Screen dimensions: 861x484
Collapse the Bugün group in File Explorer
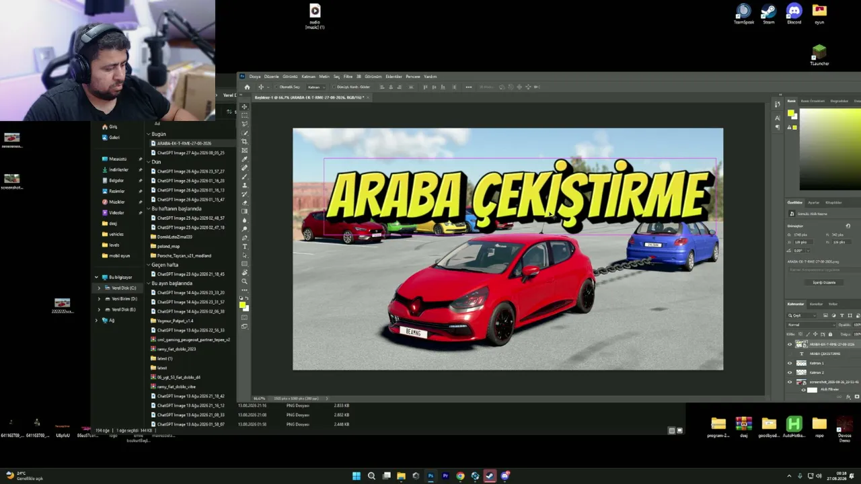click(149, 134)
